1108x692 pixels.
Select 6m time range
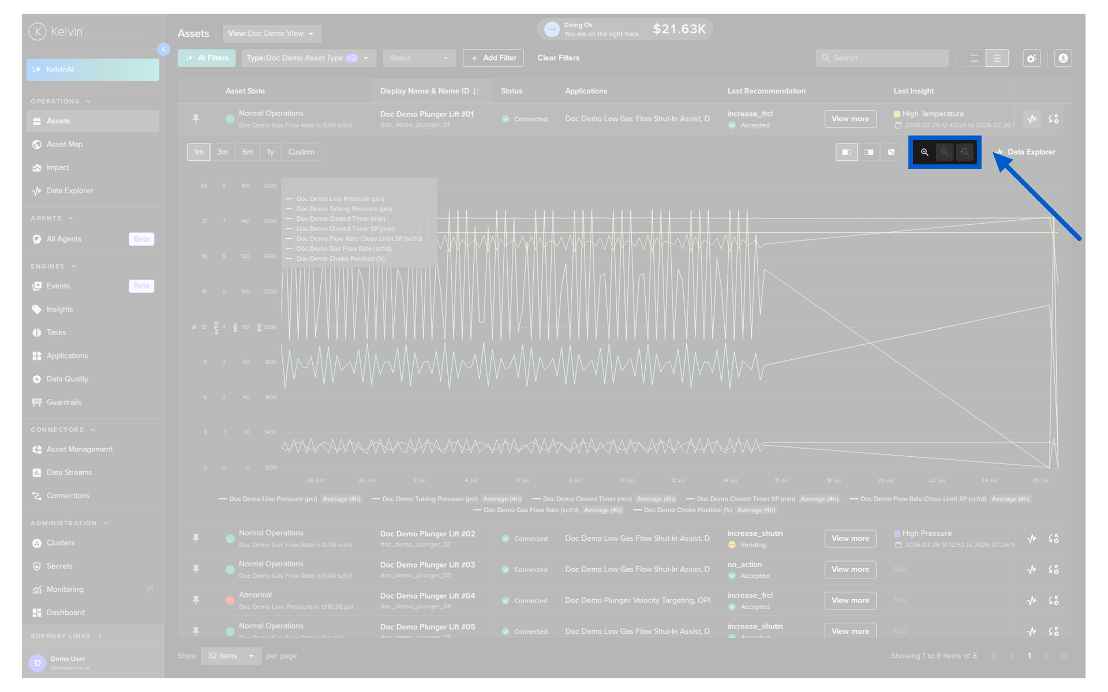click(248, 152)
